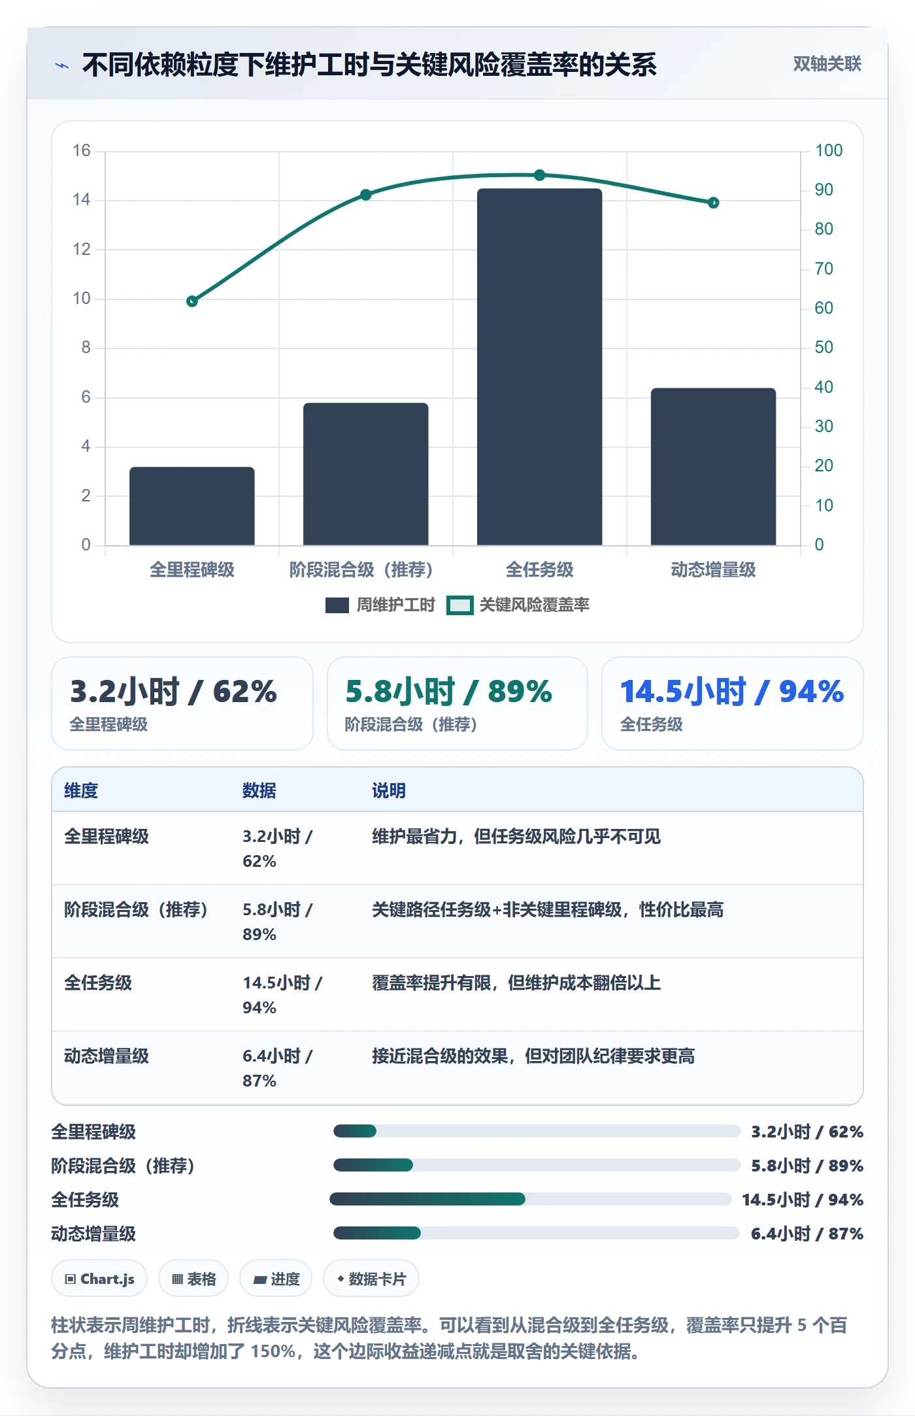915x1416 pixels.
Task: Toggle the 关键风险覆盖率 legend swatch
Action: pos(459,605)
